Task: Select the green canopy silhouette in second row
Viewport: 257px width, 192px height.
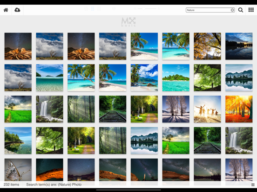Action: tap(207, 78)
